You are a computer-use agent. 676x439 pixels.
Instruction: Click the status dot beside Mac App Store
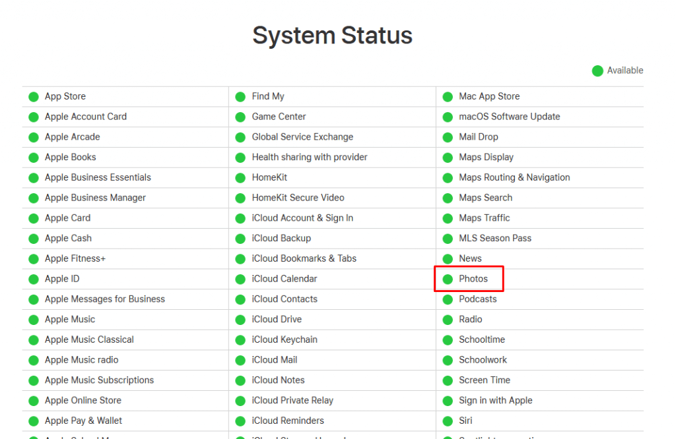pyautogui.click(x=448, y=97)
